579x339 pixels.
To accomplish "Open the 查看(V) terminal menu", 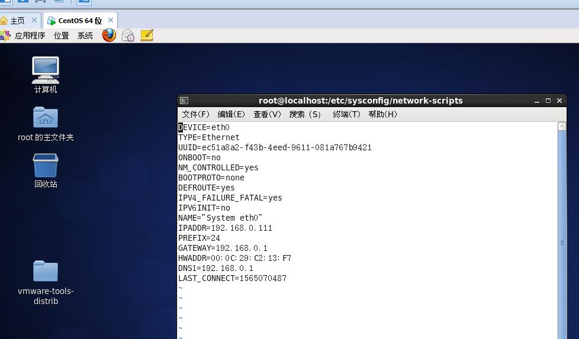I will point(267,114).
